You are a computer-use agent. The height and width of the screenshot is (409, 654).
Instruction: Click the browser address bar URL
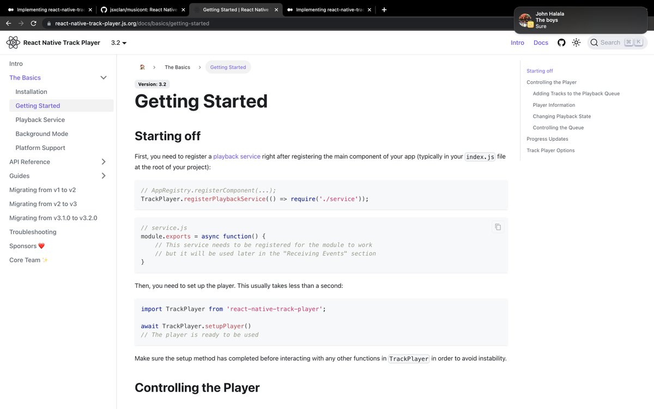tap(132, 23)
